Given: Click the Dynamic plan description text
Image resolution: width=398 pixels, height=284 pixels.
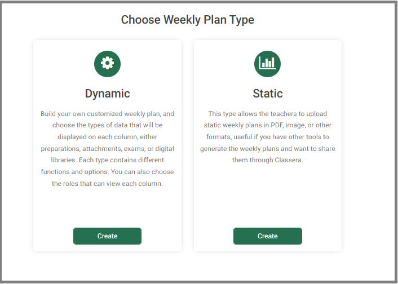Looking at the screenshot, I should pos(107,148).
